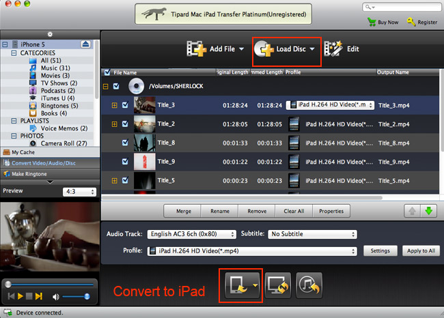Click the Rename button
Viewport: 444px width, 318px height.
click(220, 211)
